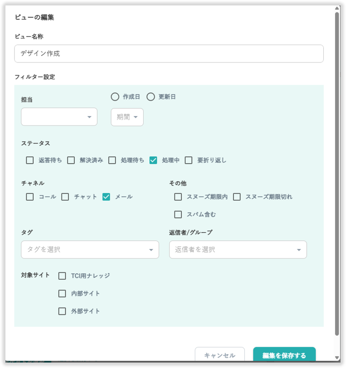Enable the コール channel checkbox

coord(30,197)
